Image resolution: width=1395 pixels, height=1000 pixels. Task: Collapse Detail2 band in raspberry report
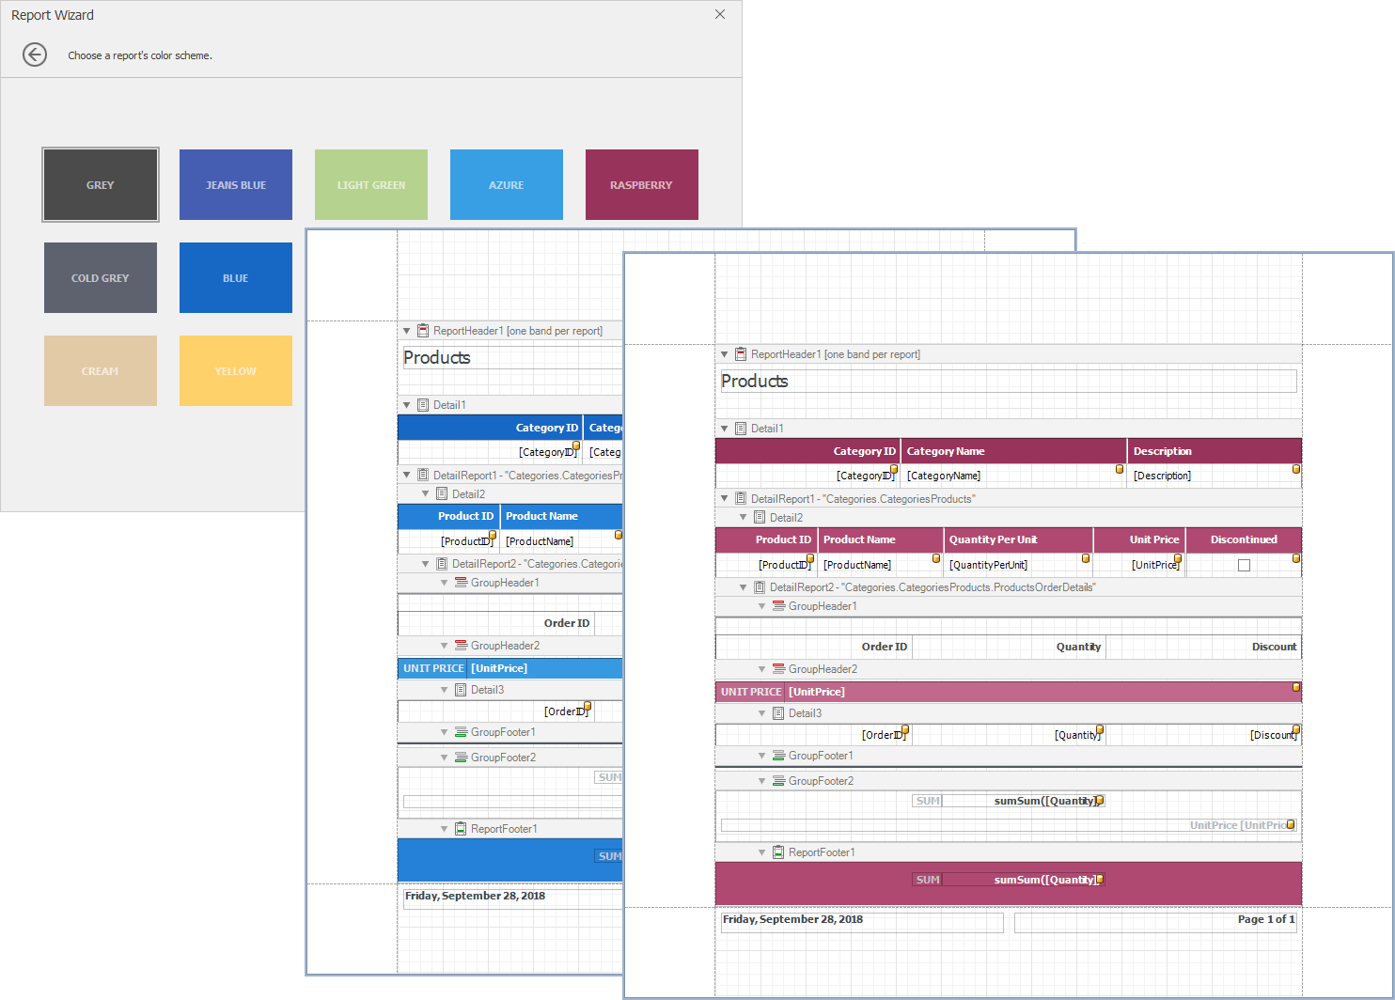pos(744,518)
